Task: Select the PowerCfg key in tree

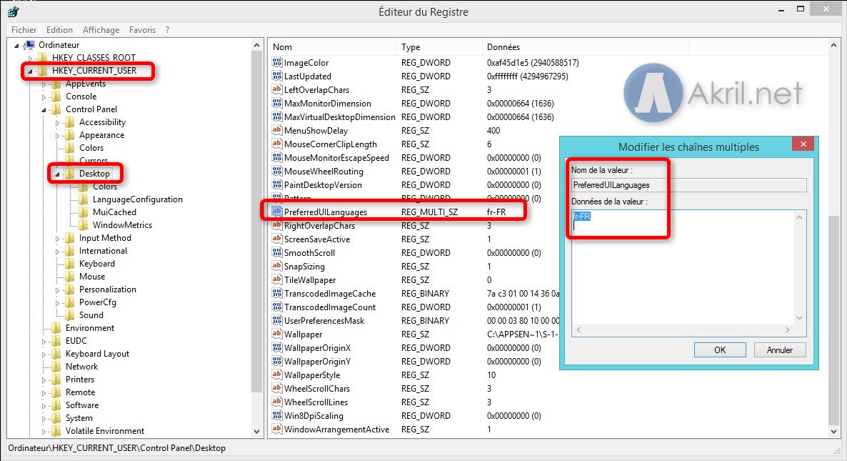Action: click(x=98, y=302)
